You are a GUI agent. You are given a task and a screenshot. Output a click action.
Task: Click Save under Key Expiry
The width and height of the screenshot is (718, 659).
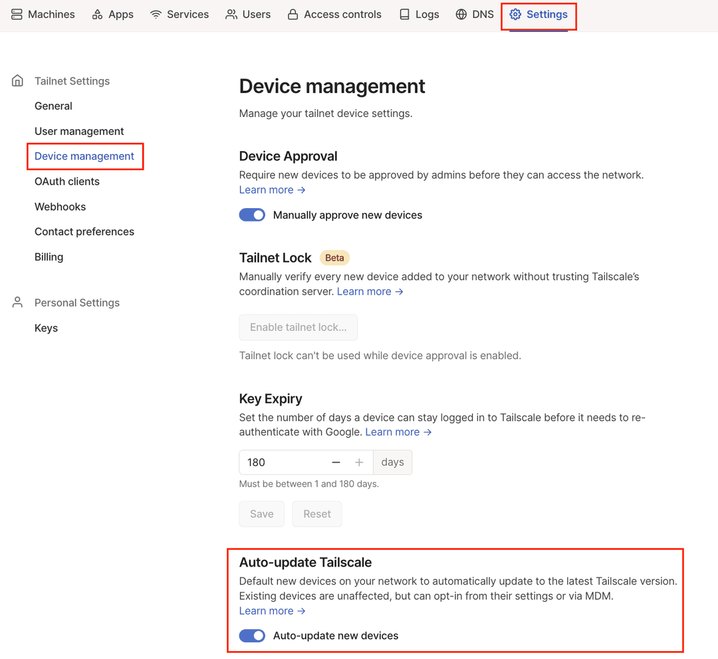coord(261,513)
